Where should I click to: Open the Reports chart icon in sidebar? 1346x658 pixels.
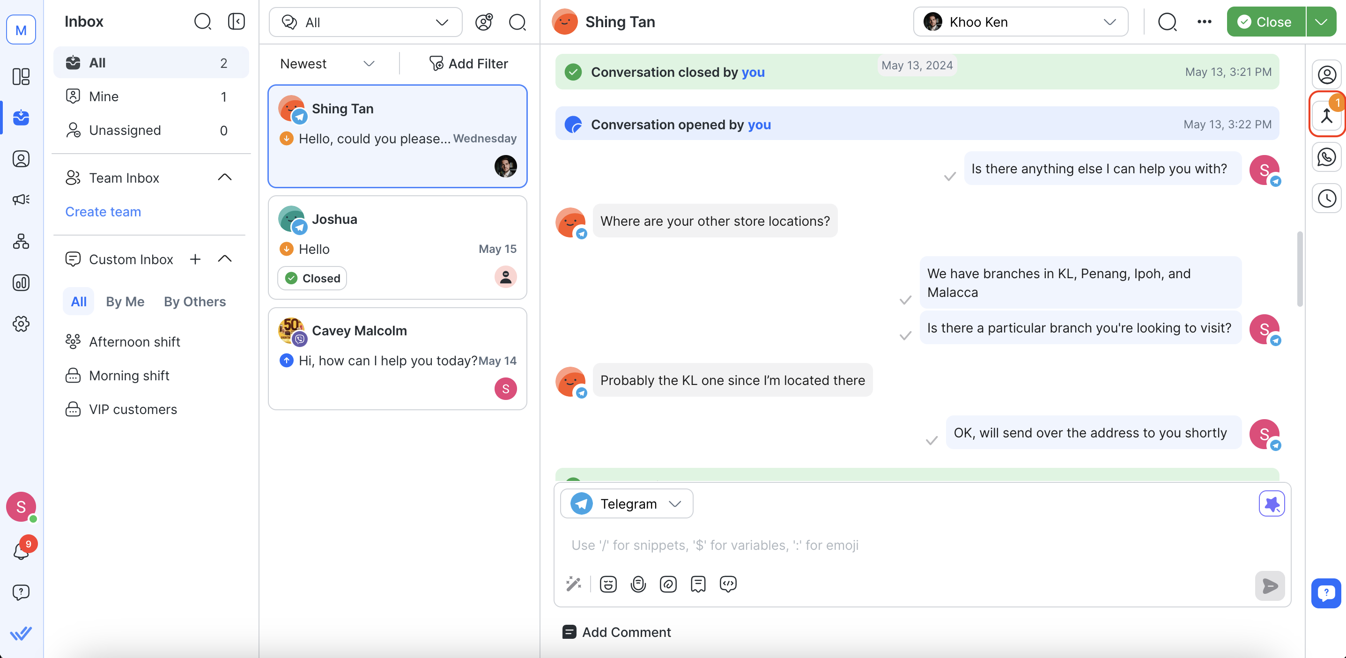[21, 283]
